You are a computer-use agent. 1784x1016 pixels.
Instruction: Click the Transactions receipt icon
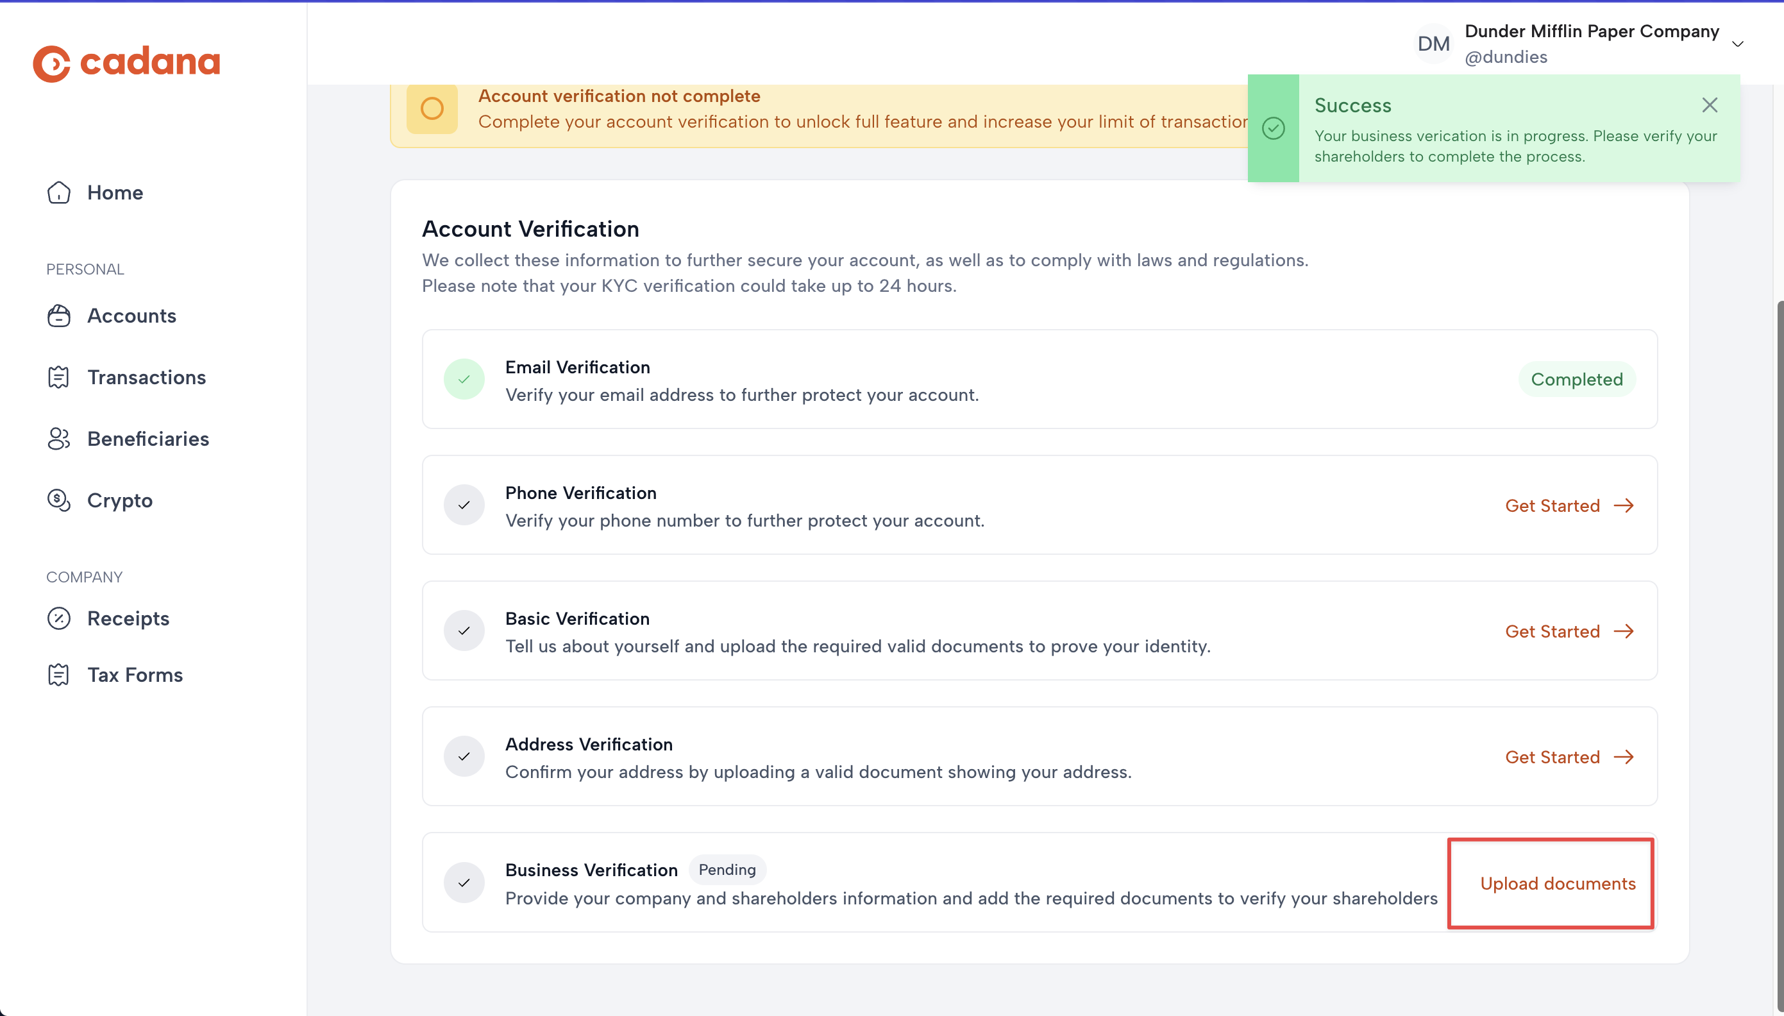(x=58, y=378)
